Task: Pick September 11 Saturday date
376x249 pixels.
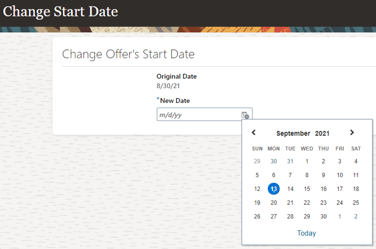Action: tap(356, 175)
